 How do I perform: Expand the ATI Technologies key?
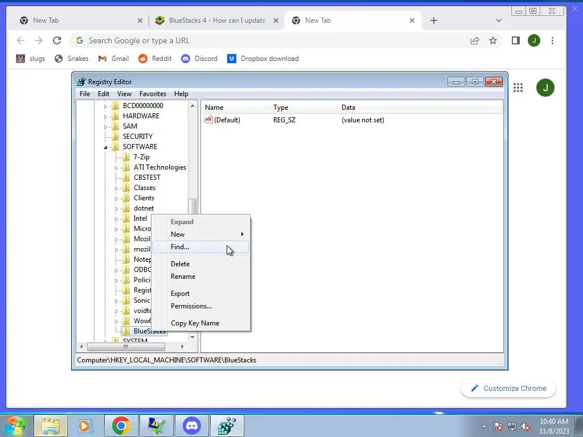click(116, 168)
